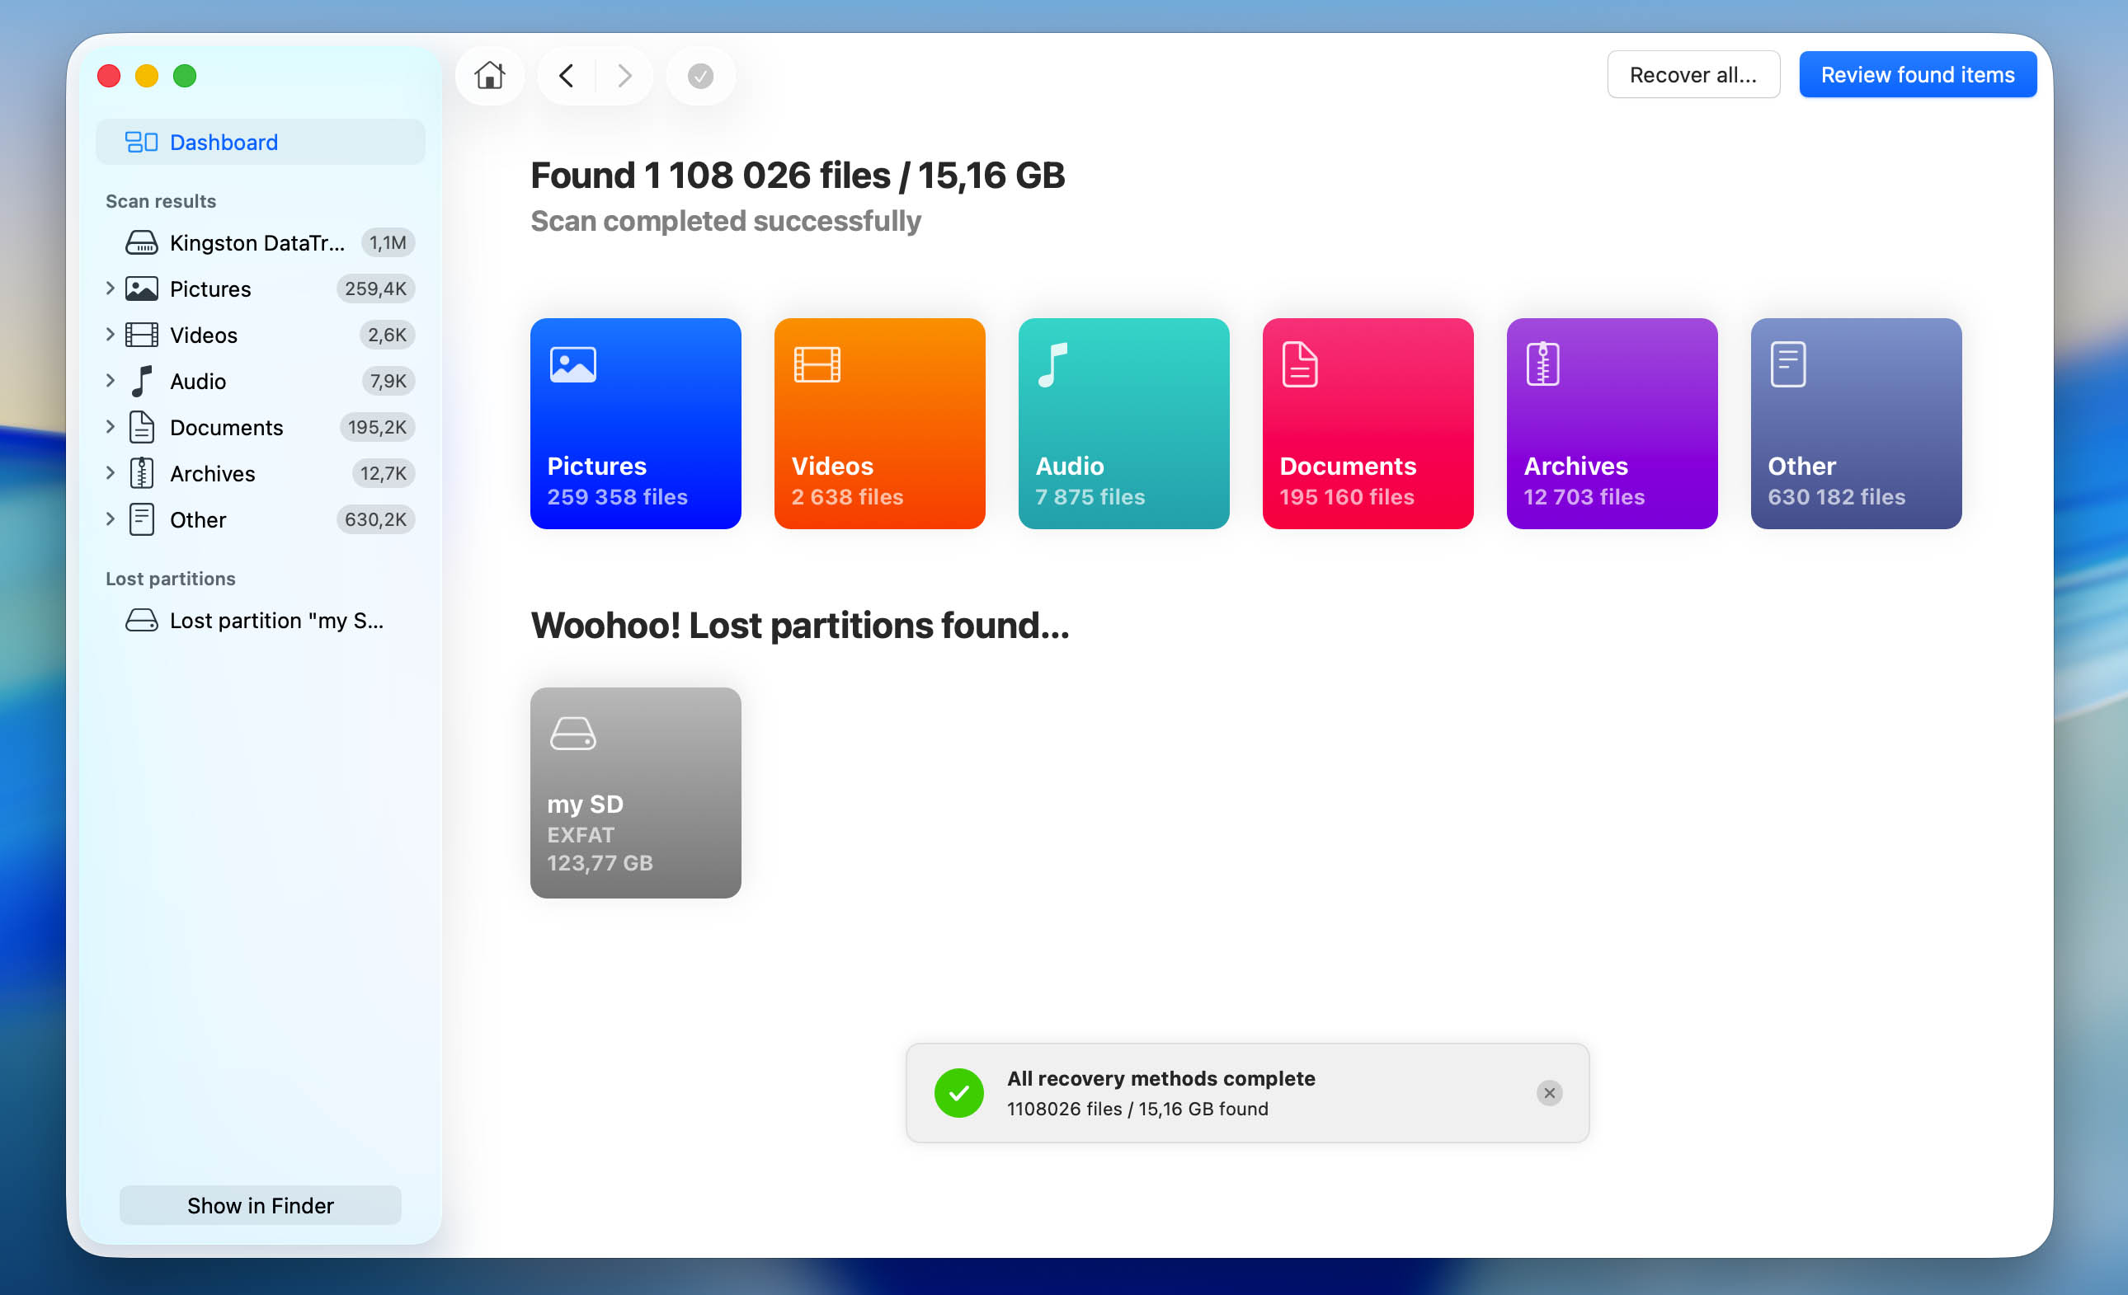This screenshot has height=1295, width=2128.
Task: Open the Dashboard sidebar item
Action: point(260,143)
